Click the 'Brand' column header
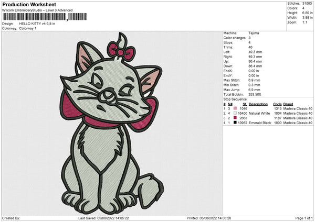Viewport: 315px width, 222px height. tap(288, 104)
